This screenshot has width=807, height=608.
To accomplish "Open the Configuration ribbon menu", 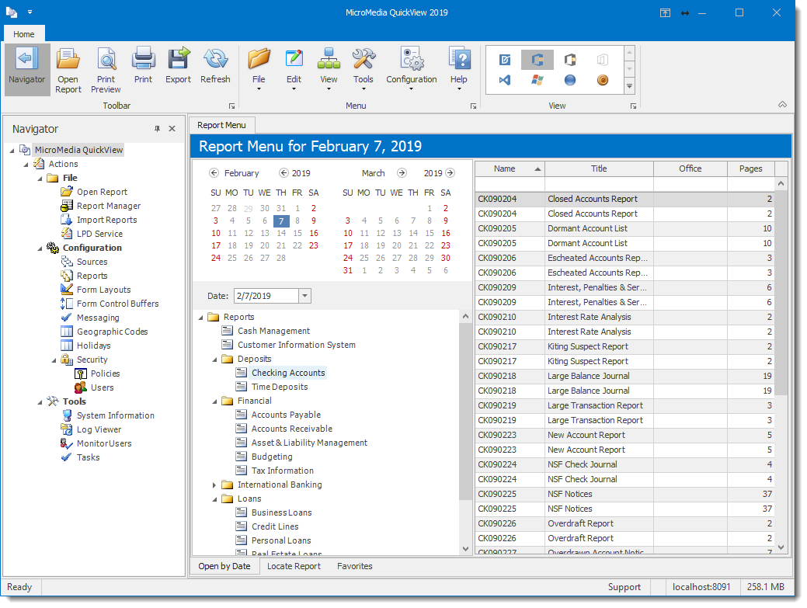I will pyautogui.click(x=411, y=69).
